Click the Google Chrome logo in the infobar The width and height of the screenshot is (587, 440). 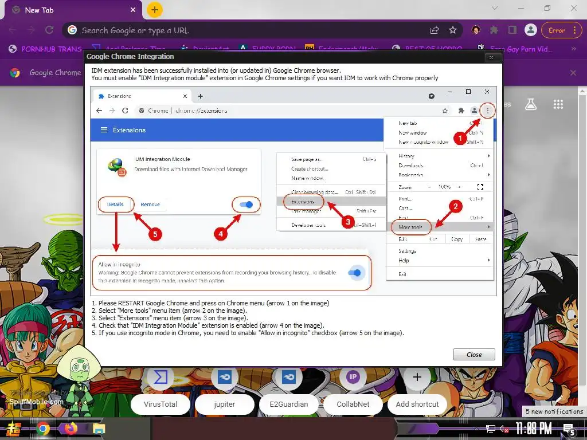[15, 73]
